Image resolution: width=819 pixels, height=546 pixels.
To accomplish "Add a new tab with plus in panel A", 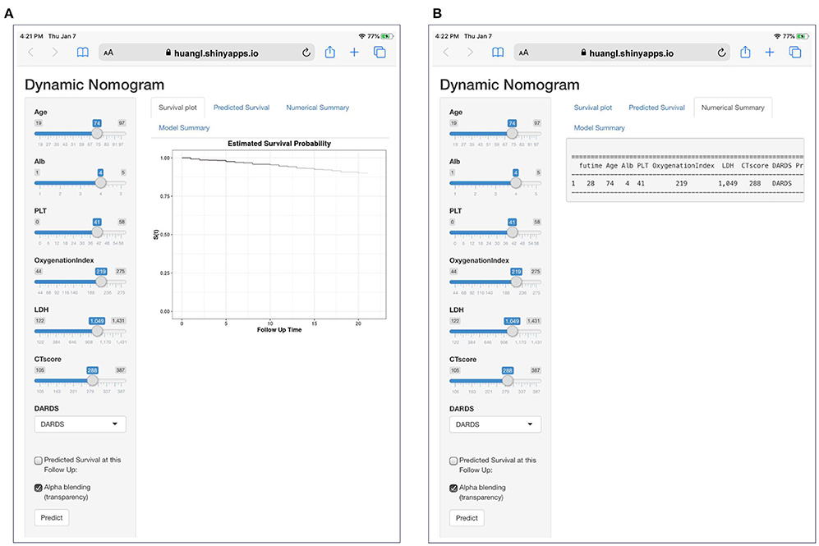I will coord(354,53).
